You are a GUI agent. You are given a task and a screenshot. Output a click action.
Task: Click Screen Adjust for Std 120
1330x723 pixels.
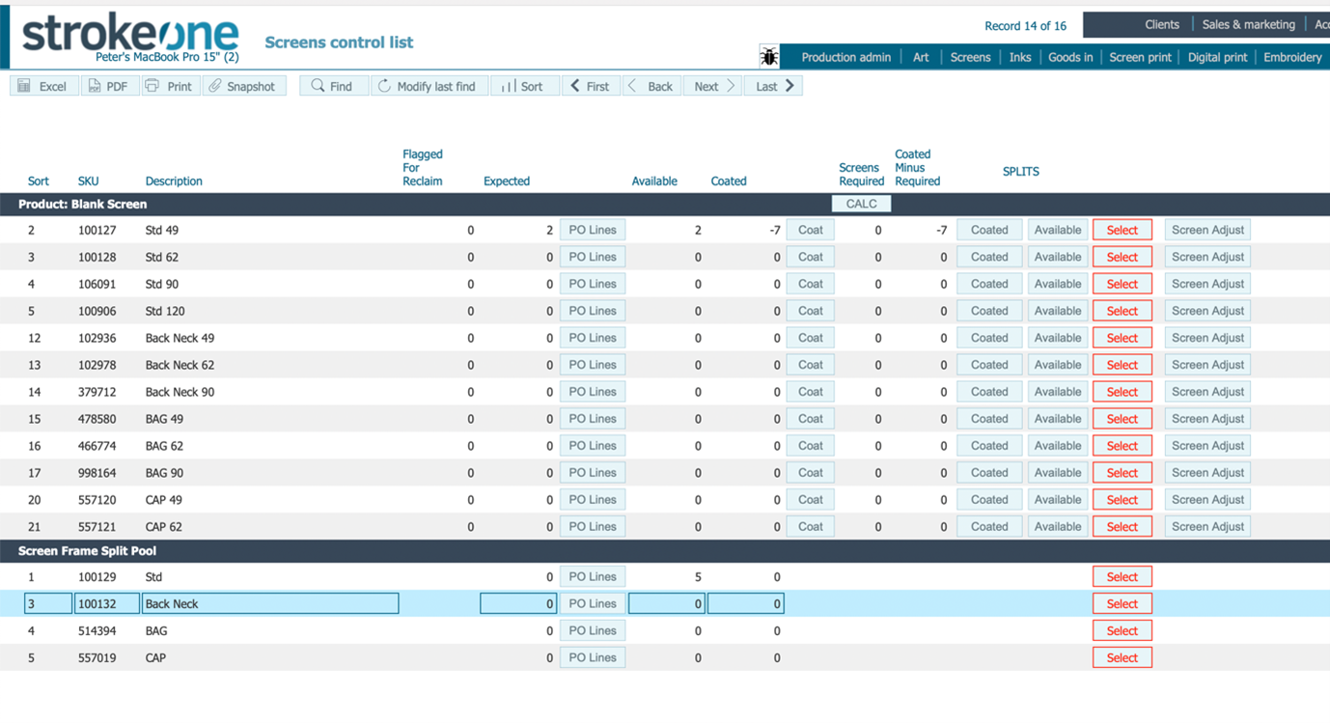[x=1207, y=311]
